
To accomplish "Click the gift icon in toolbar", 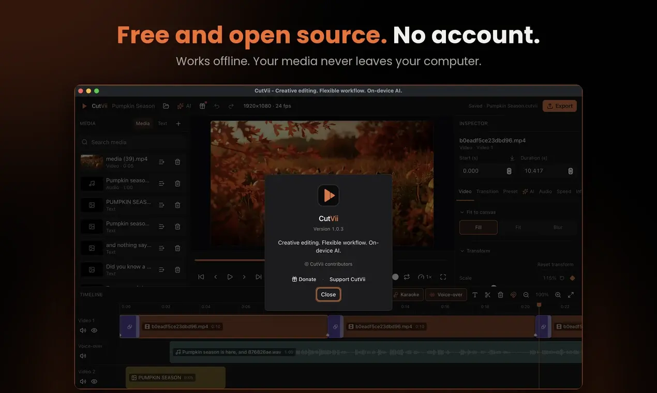I will click(x=202, y=106).
